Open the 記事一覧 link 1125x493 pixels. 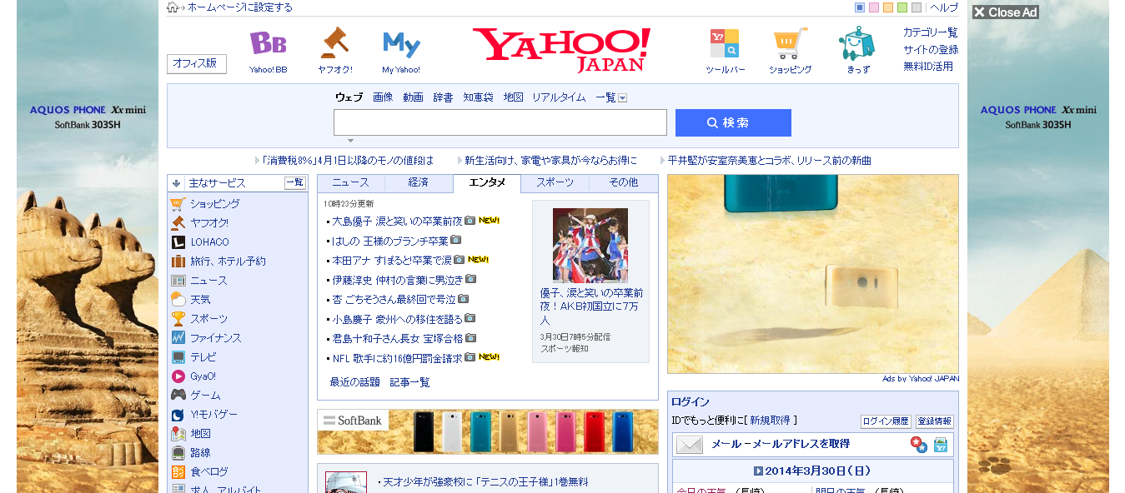[410, 382]
